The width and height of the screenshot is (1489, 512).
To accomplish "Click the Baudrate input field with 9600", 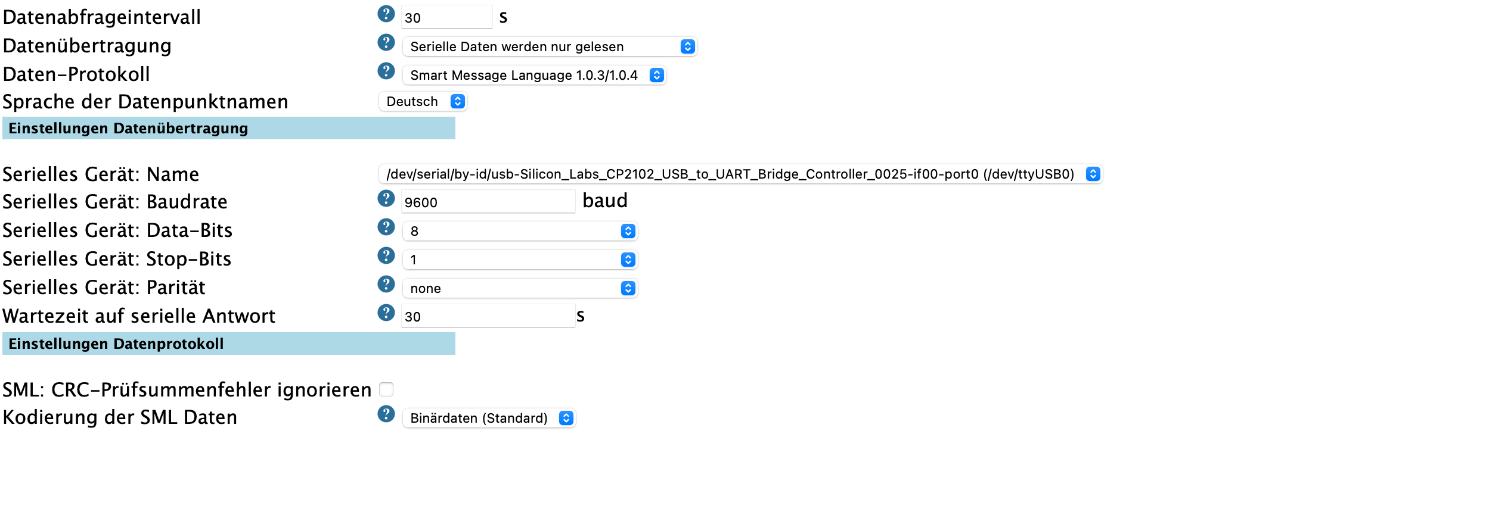I will 488,202.
